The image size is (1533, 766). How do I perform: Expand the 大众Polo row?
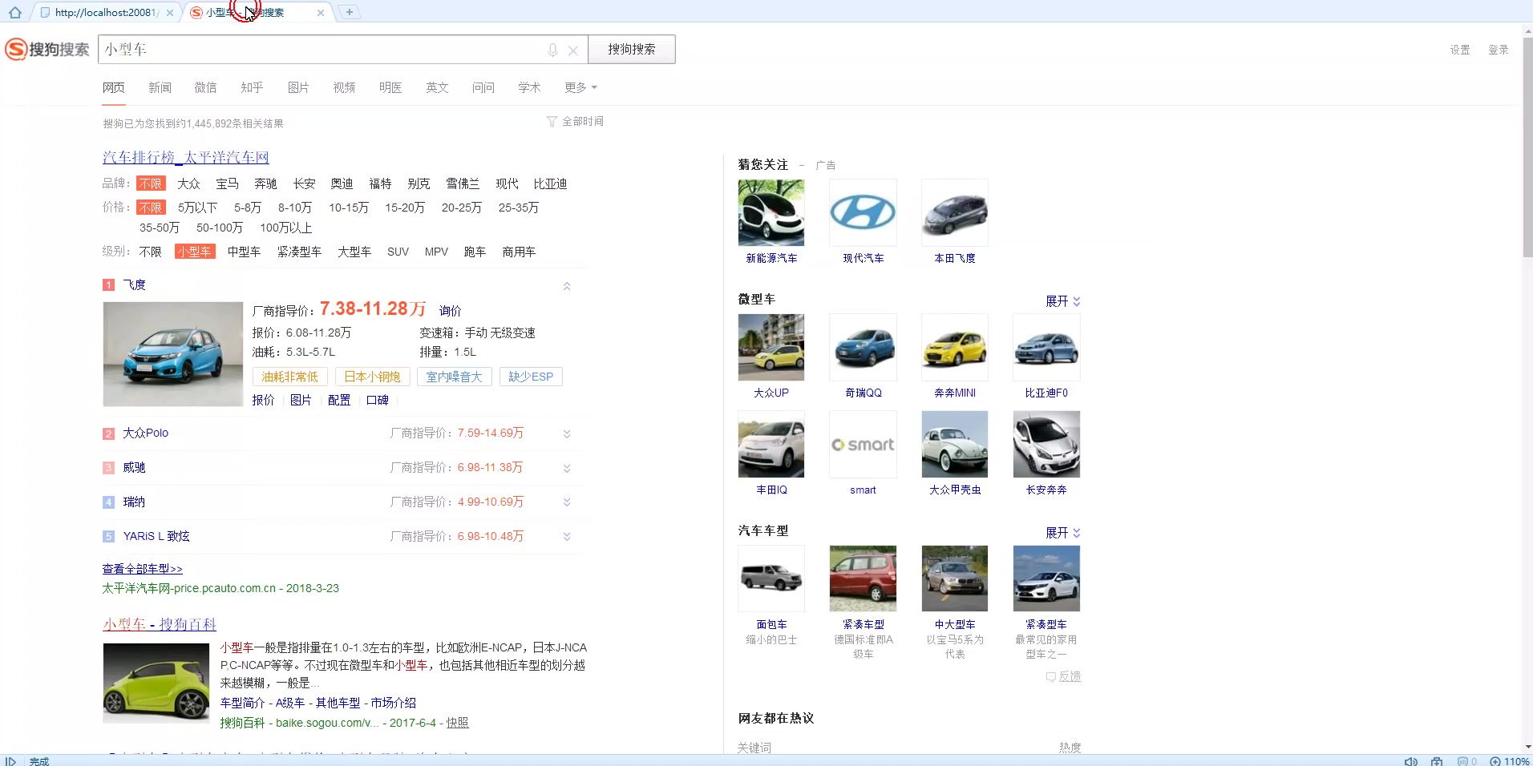(567, 433)
